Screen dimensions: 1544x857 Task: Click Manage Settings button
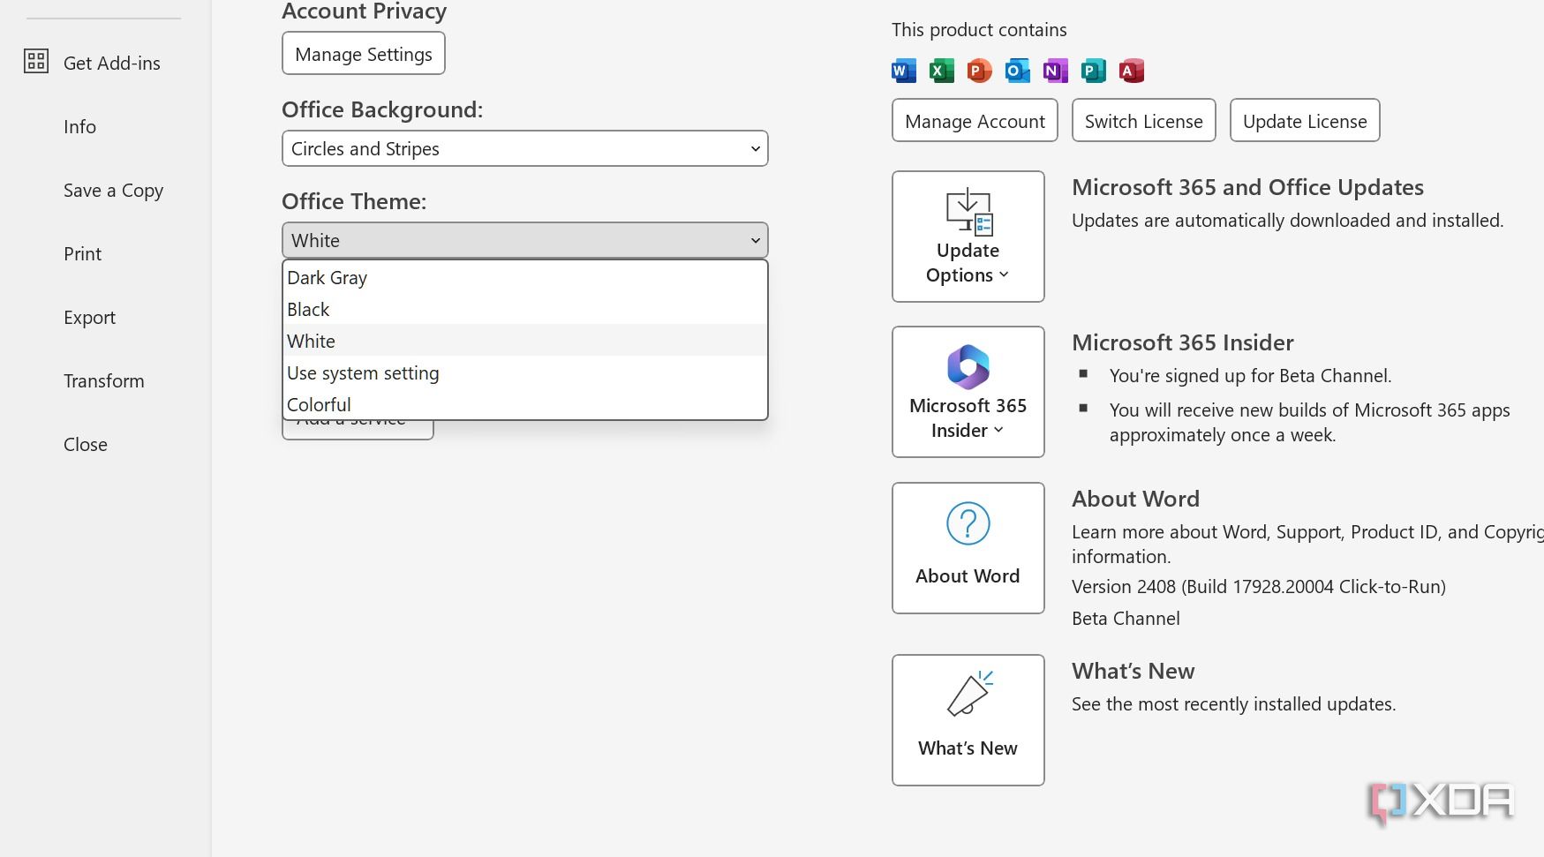[x=364, y=54]
